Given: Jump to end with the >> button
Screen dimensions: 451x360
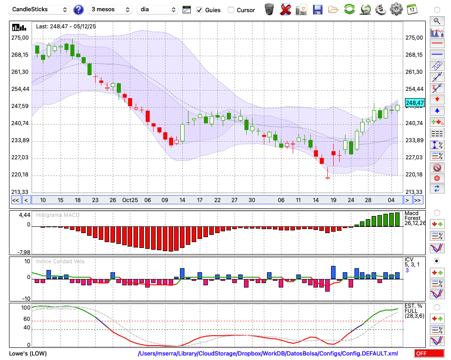Looking at the screenshot, I should point(418,200).
